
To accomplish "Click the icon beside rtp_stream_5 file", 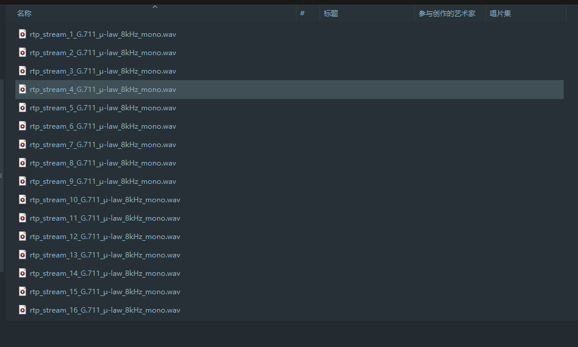I will click(23, 108).
